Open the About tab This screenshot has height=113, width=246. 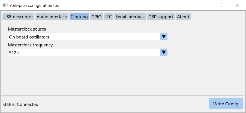coord(183,16)
